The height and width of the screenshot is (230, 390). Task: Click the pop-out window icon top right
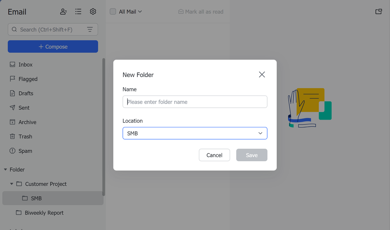[379, 11]
